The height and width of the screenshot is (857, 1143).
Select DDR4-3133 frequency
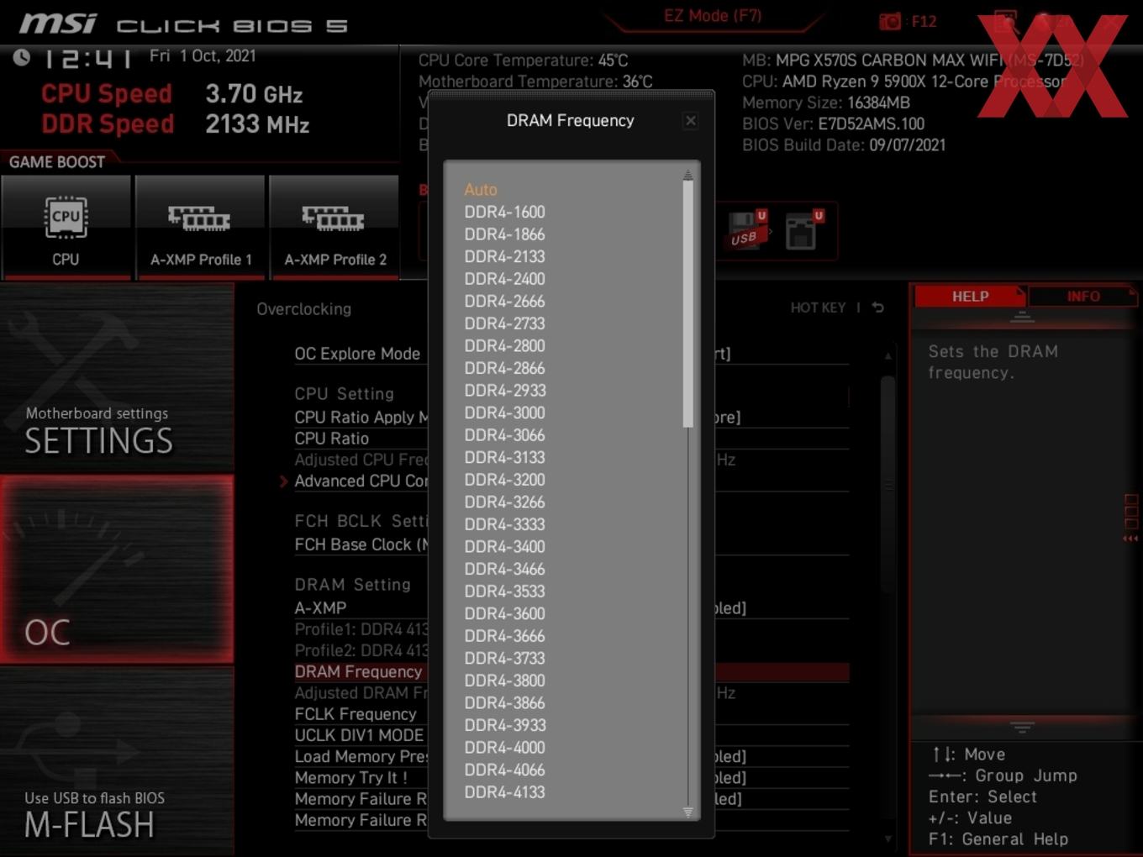pyautogui.click(x=504, y=458)
